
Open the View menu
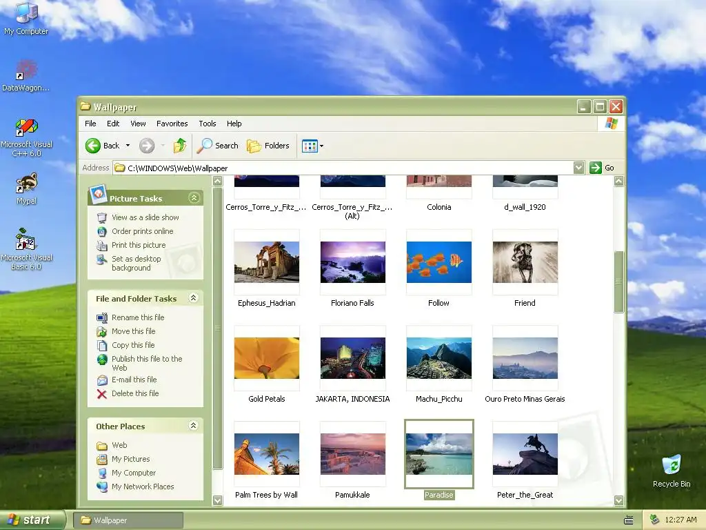[x=138, y=124]
